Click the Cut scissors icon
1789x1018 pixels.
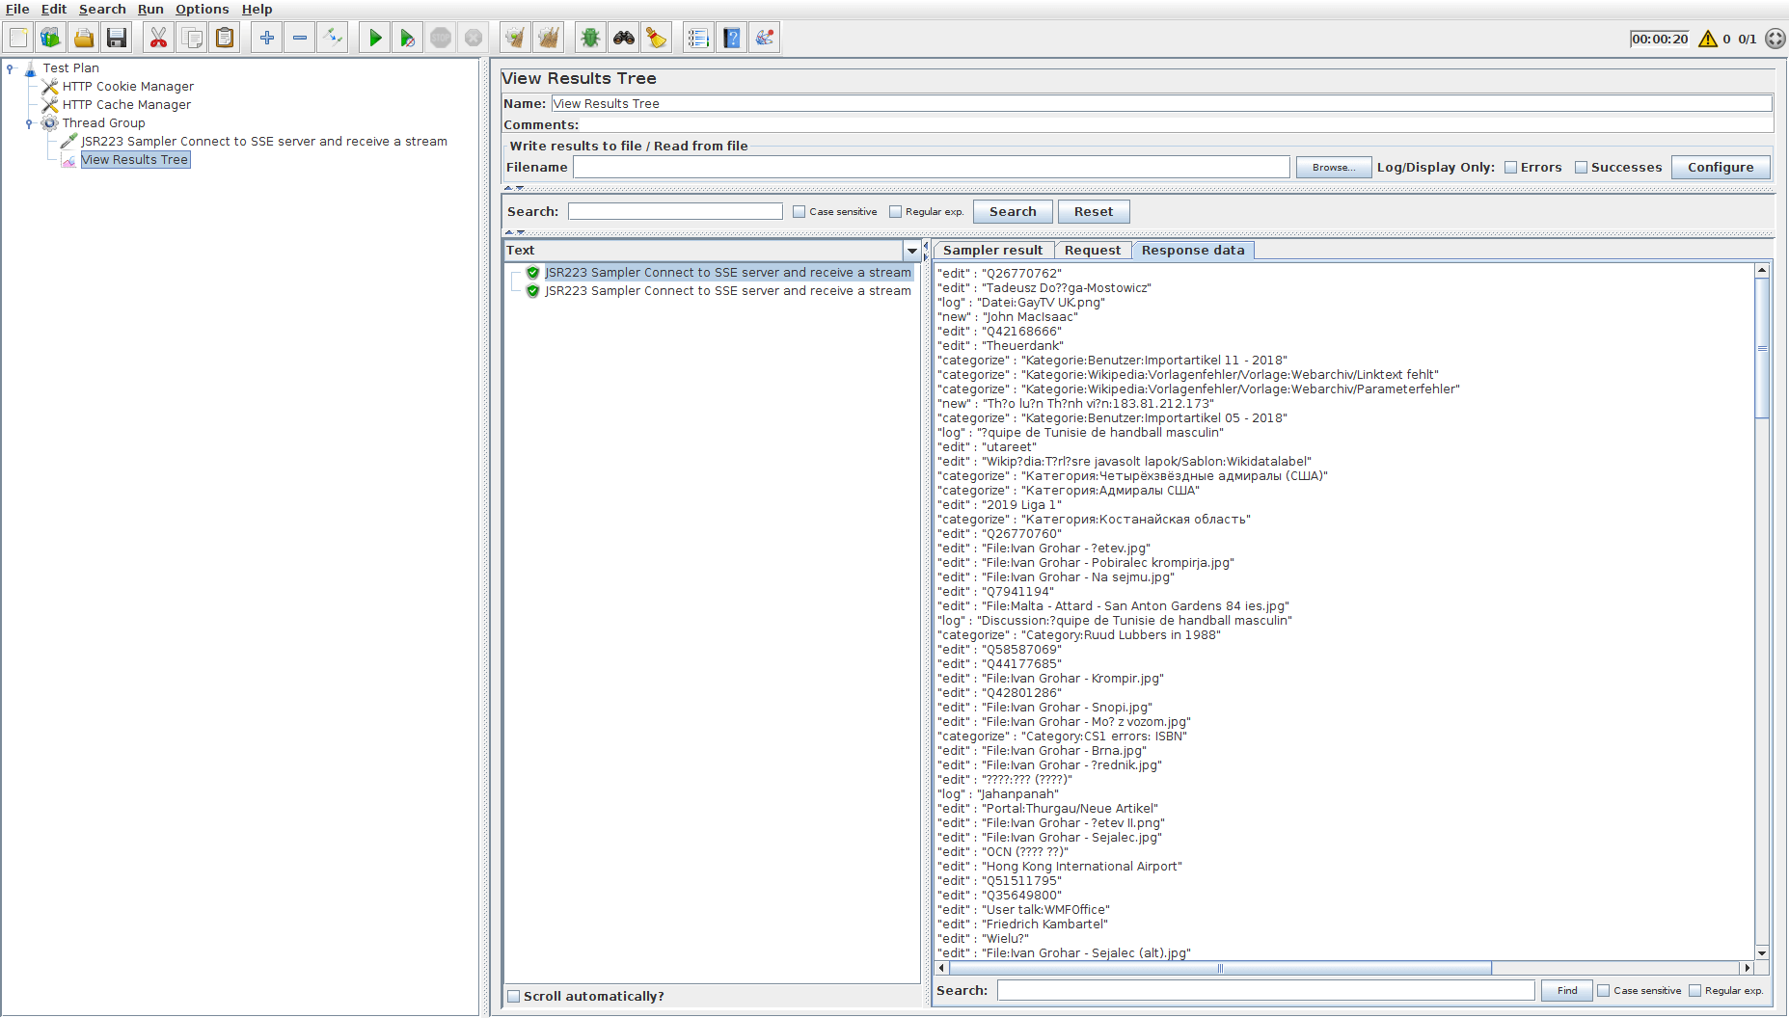point(158,38)
